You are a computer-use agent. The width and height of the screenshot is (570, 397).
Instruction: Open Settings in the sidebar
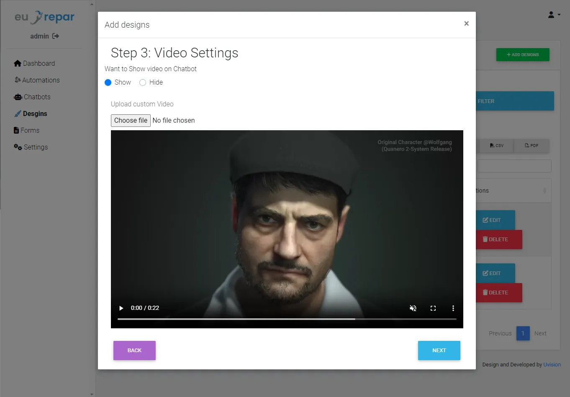point(31,147)
